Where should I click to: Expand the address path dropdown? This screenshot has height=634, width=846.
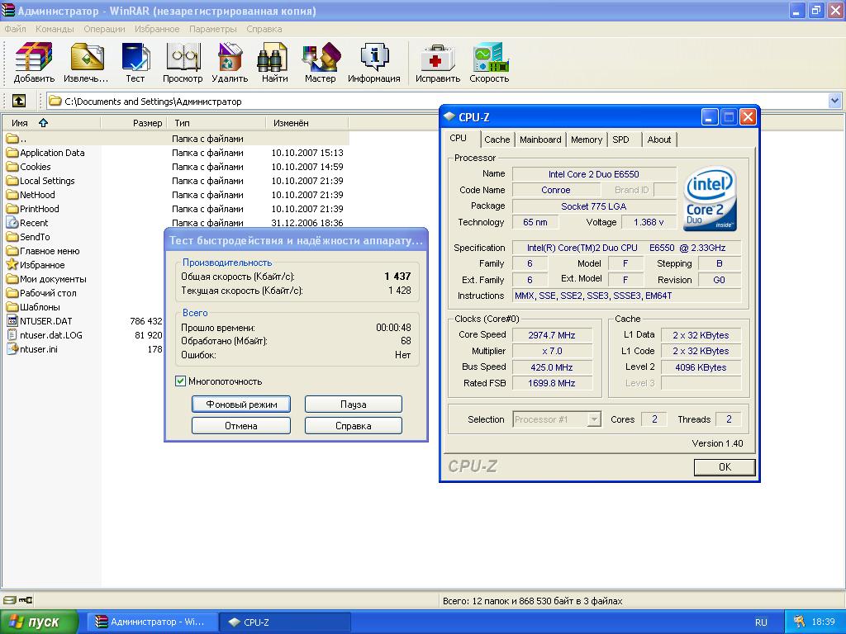(x=834, y=101)
